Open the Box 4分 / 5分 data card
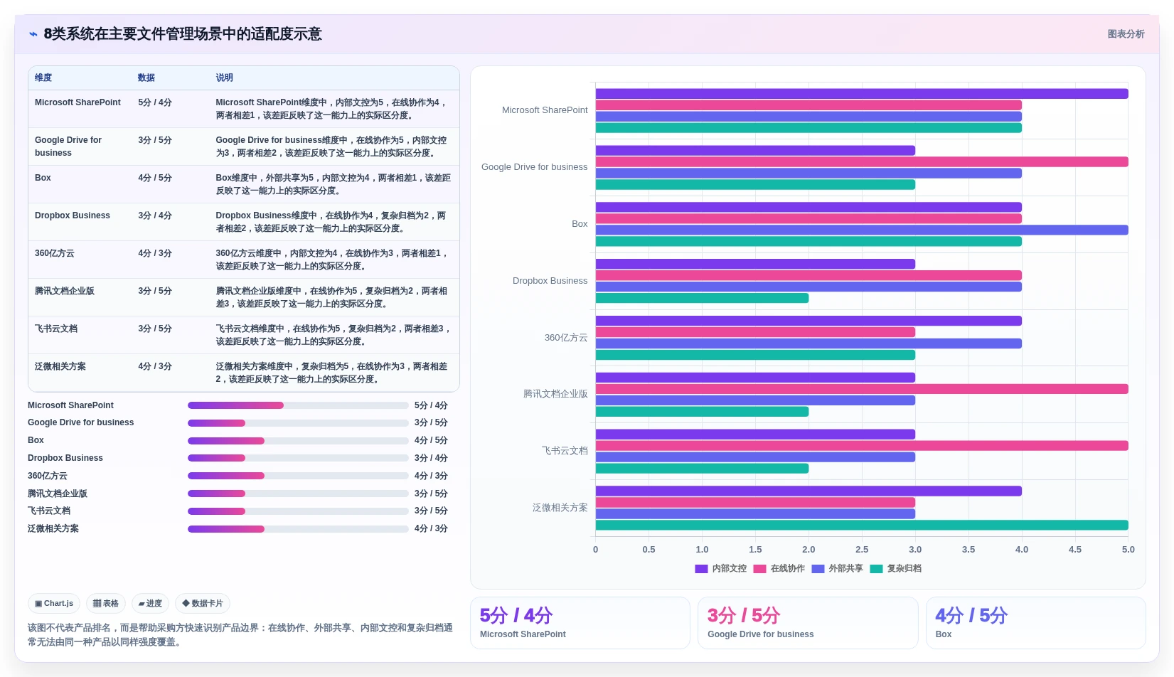The height and width of the screenshot is (677, 1174). [1036, 623]
